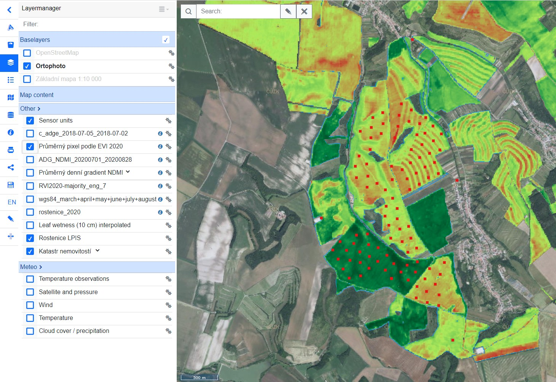
Task: Enable the Temperature meteo layer
Action: pos(30,318)
